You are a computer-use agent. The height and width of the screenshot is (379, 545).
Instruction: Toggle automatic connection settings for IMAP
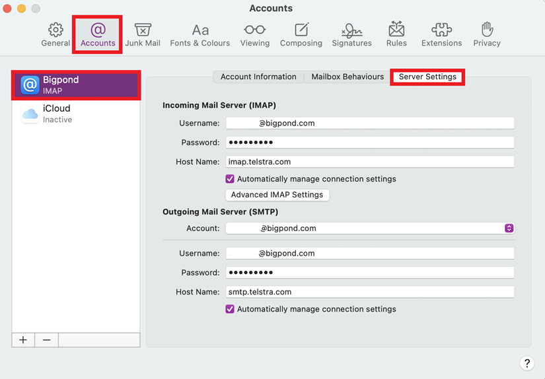coord(230,179)
